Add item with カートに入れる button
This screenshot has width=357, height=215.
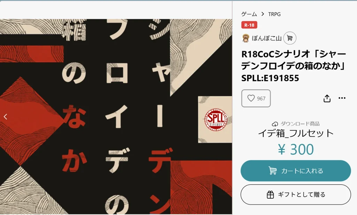point(296,171)
